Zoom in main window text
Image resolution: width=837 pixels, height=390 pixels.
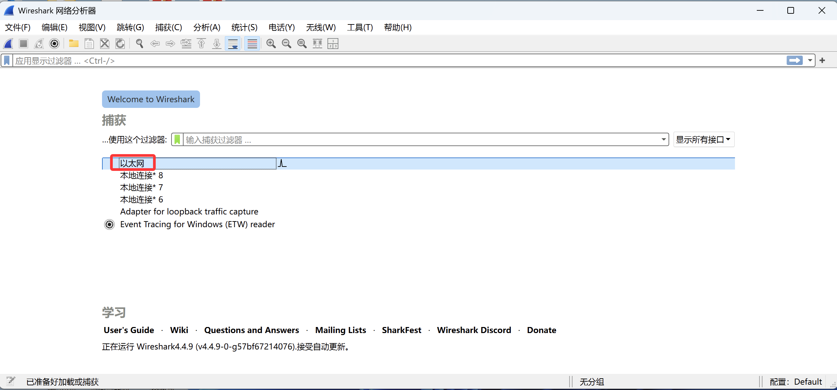pos(271,44)
